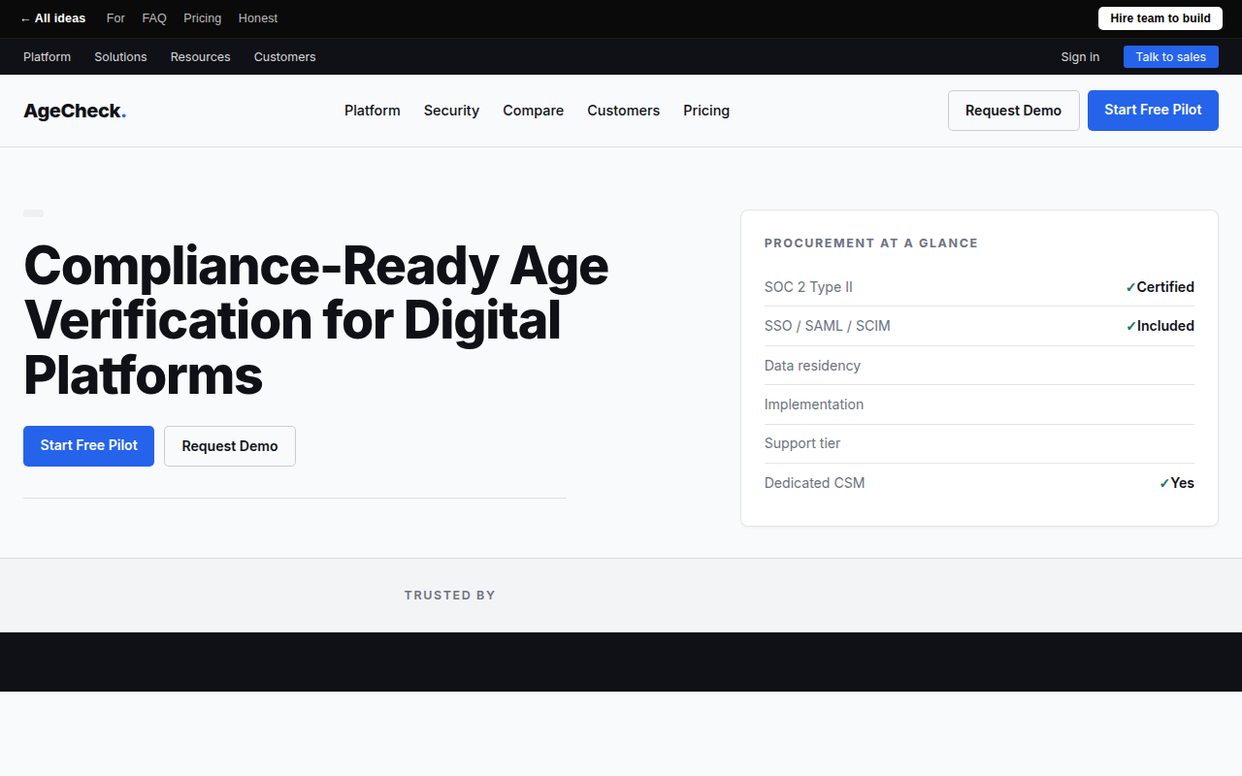Click the Data residency row label

click(x=812, y=366)
